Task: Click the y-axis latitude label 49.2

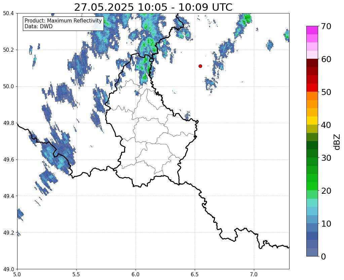Action: click(8, 233)
